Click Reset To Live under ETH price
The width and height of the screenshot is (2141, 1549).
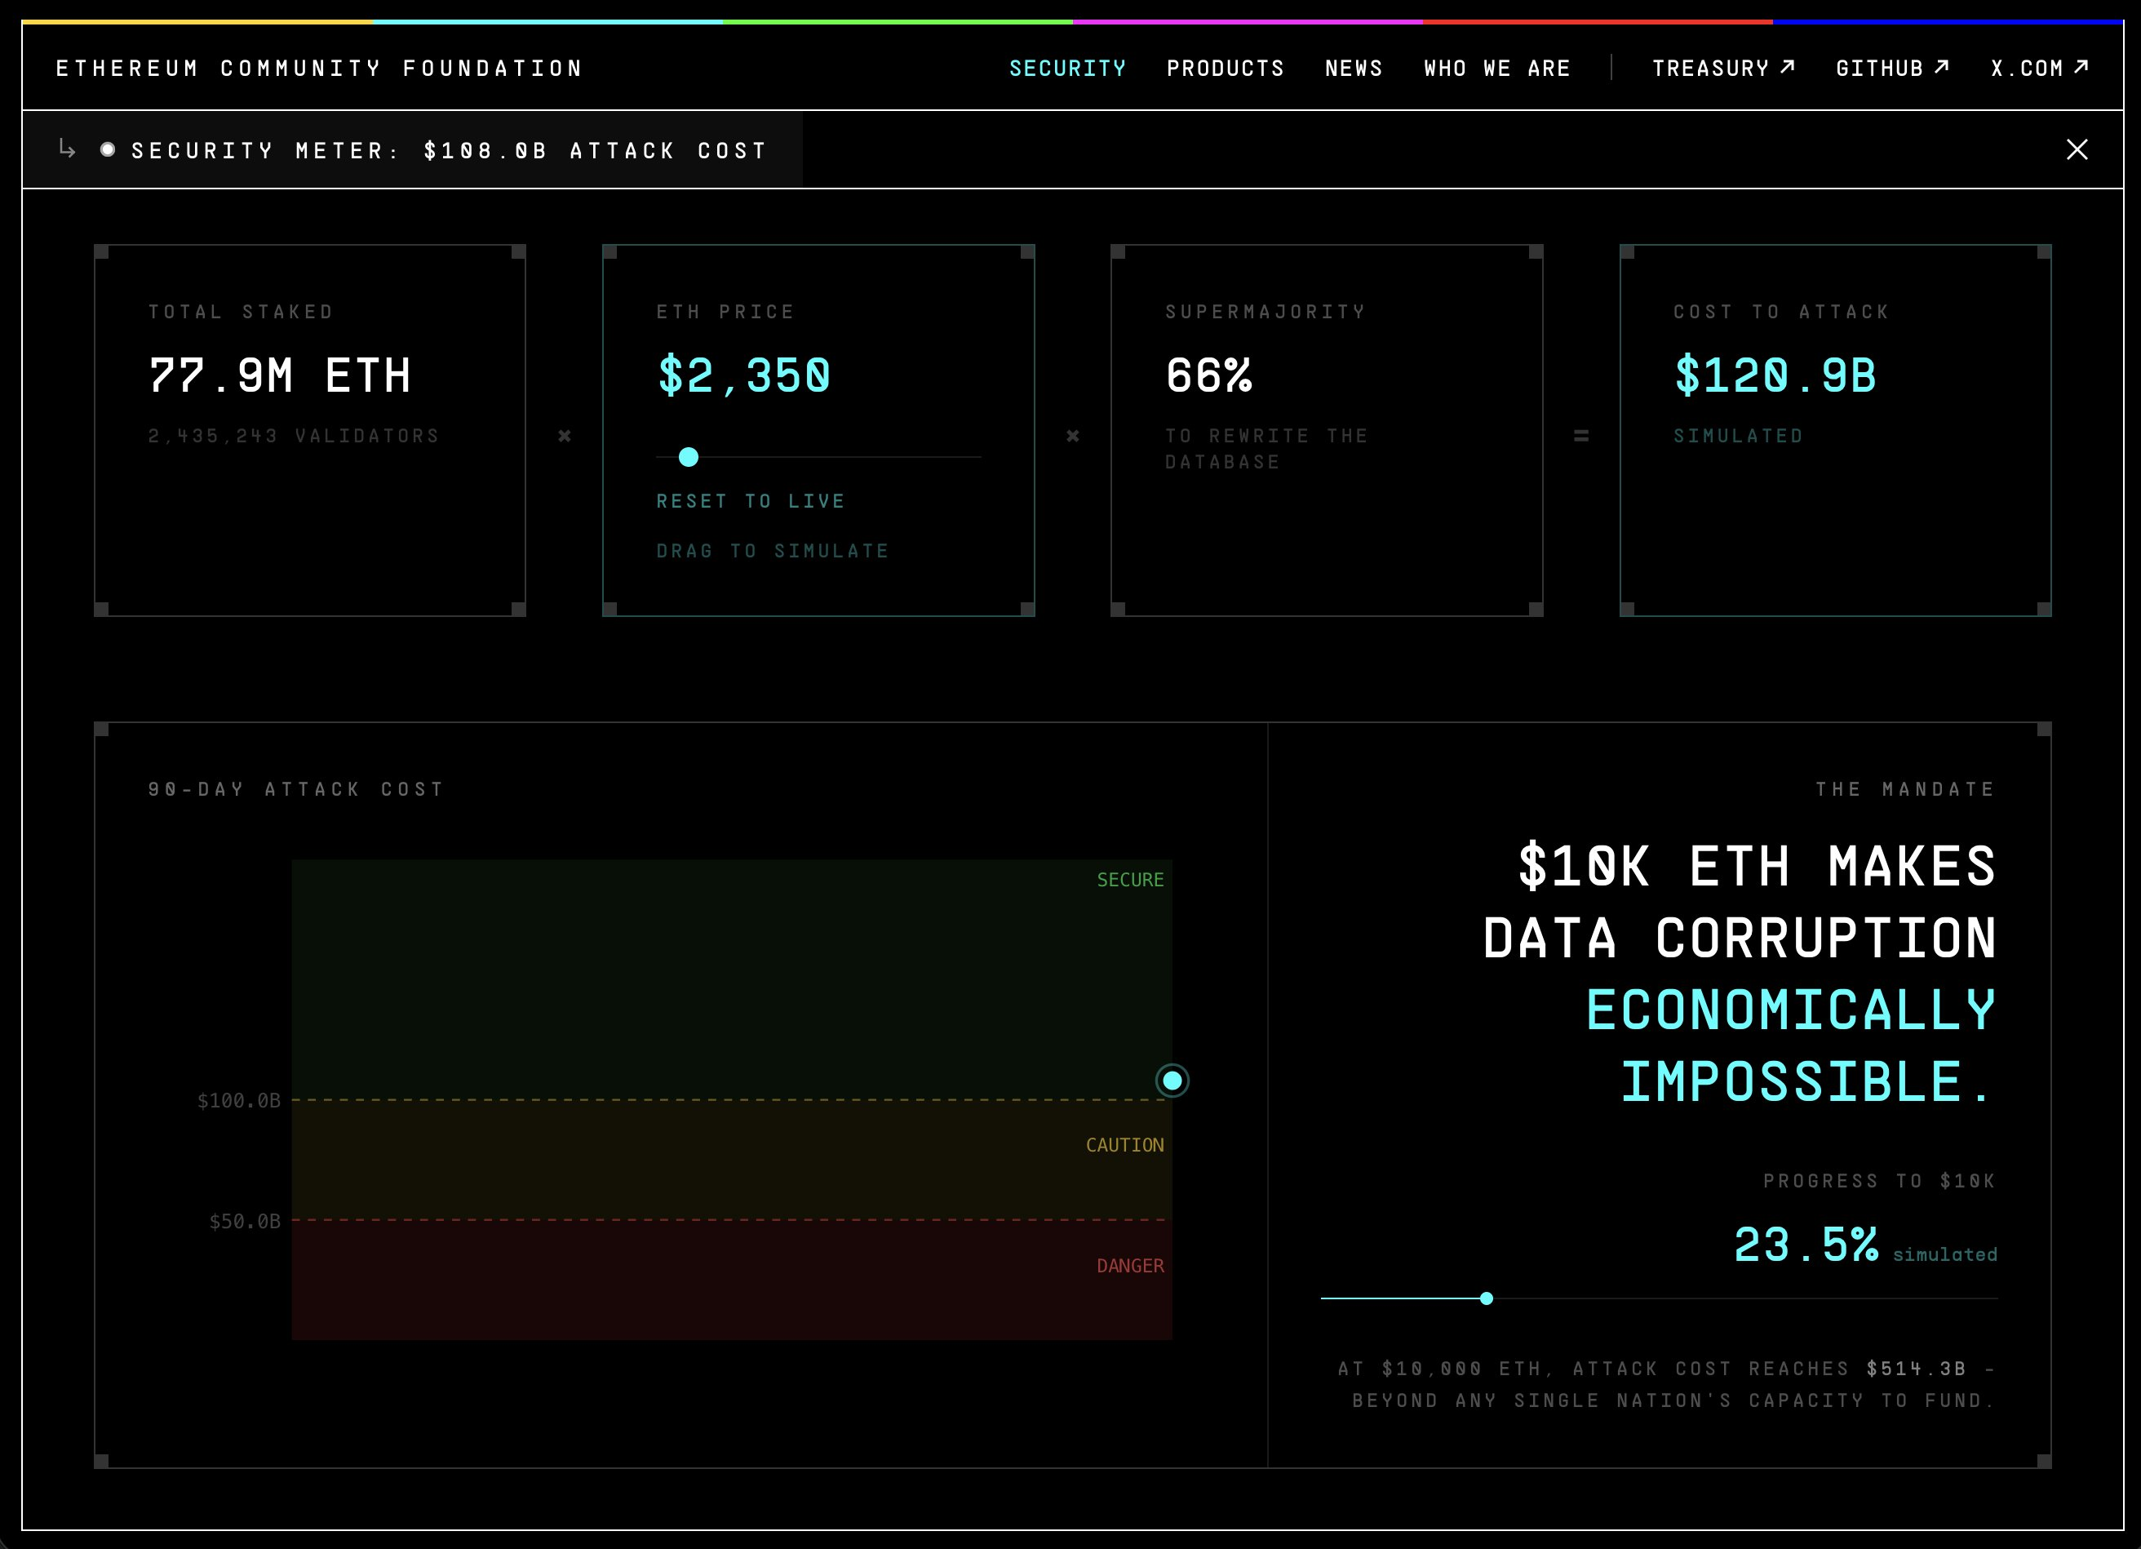[751, 502]
